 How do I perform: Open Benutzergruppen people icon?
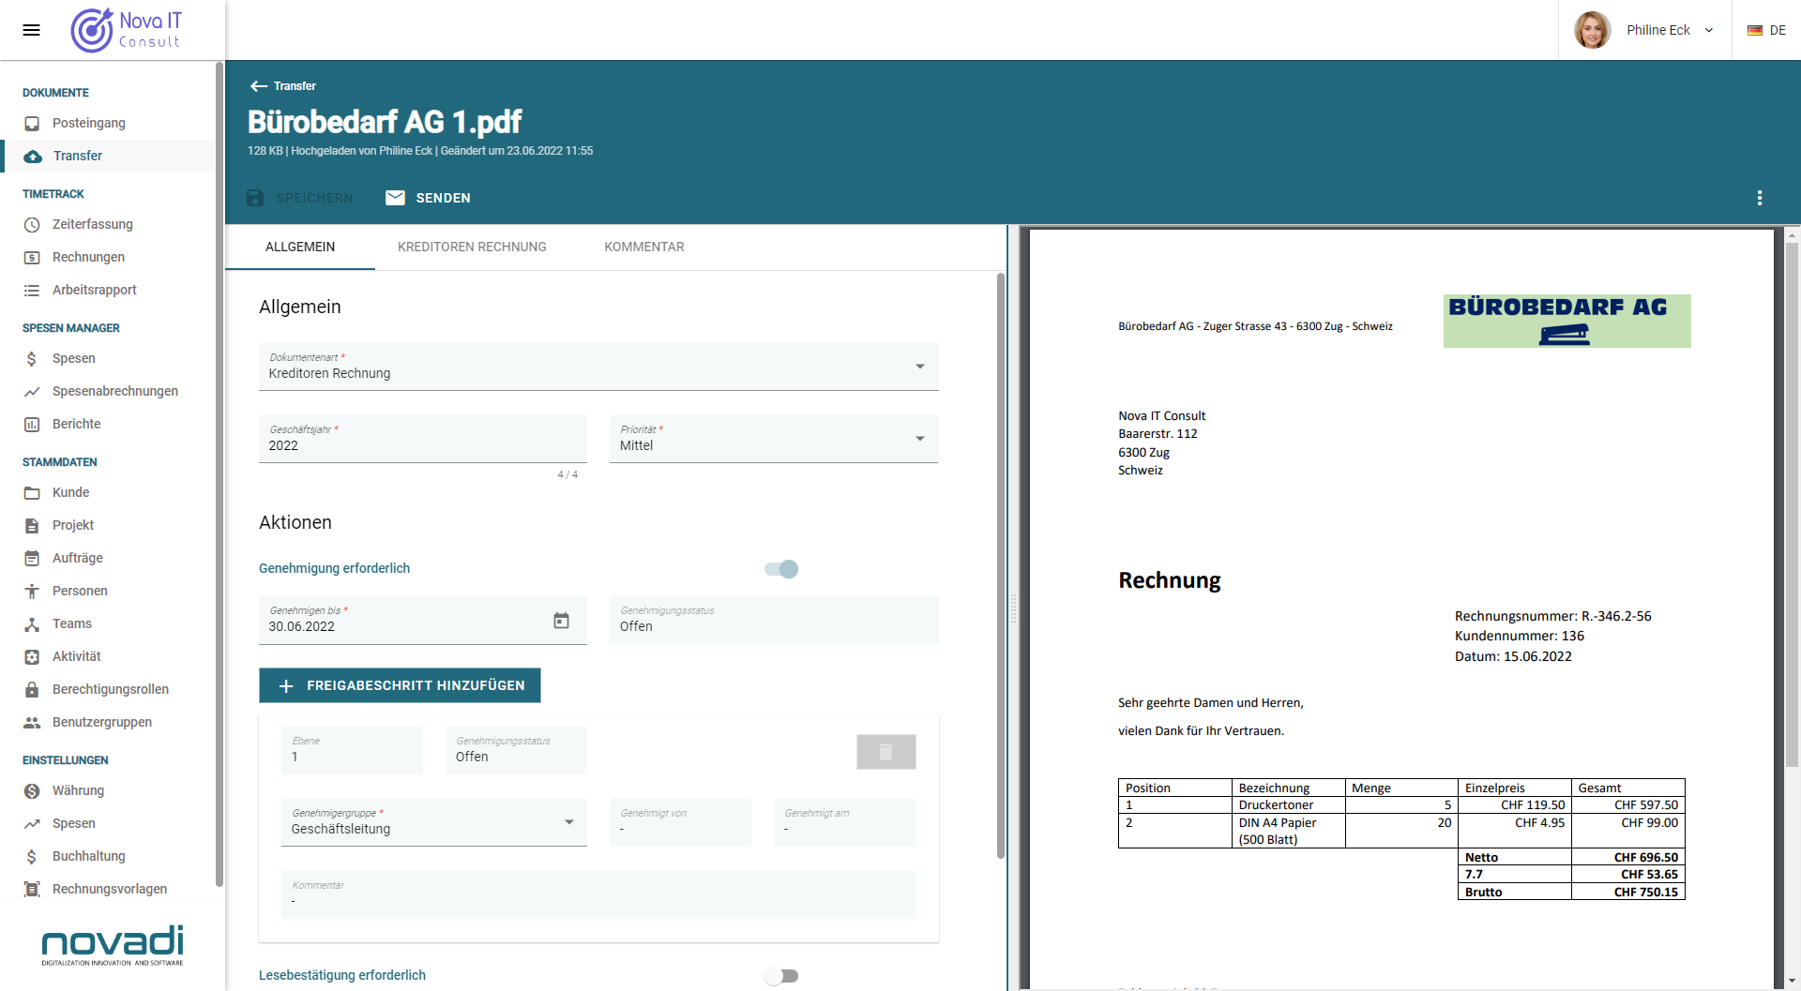point(32,723)
